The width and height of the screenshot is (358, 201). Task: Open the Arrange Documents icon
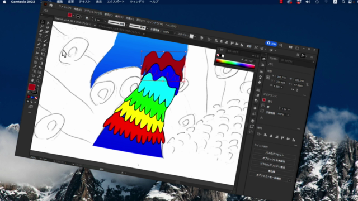(x=291, y=47)
